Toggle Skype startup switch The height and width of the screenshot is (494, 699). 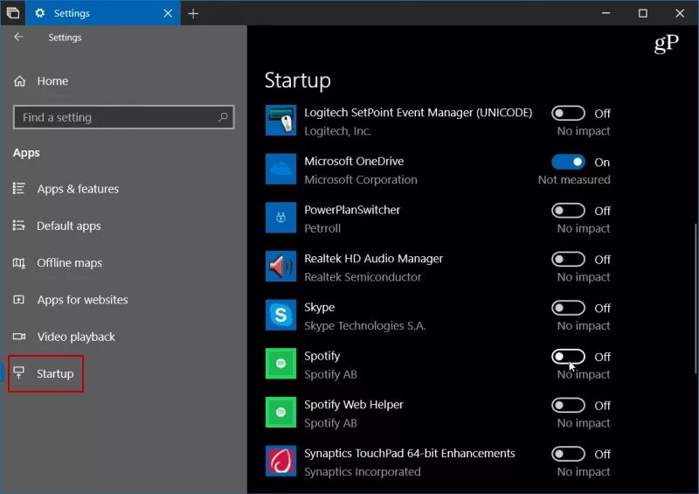pos(569,308)
